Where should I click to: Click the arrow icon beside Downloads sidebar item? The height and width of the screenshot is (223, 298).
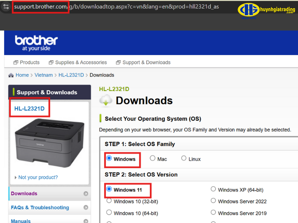tap(86, 194)
